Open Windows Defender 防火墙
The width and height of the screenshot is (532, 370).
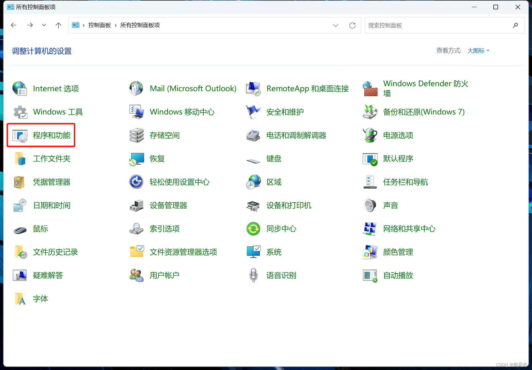coord(426,88)
